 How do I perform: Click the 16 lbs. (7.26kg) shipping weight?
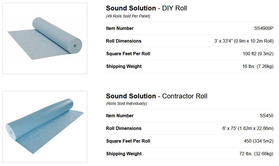(256, 66)
